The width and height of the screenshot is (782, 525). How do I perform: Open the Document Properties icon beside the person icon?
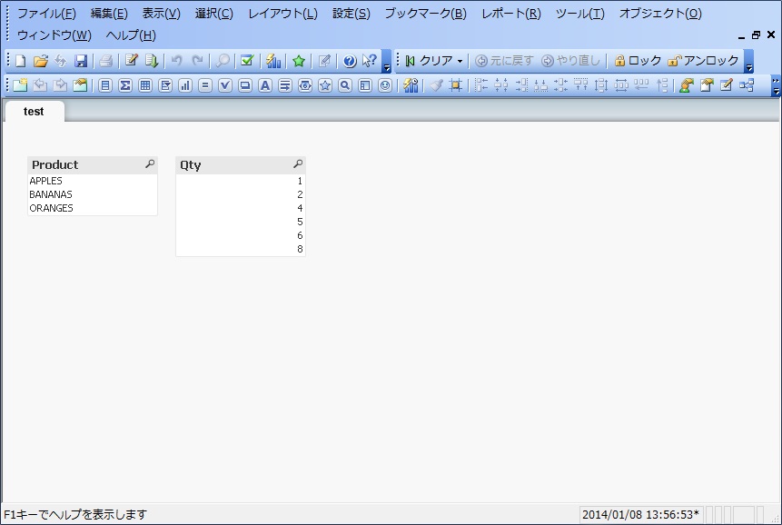coord(707,85)
